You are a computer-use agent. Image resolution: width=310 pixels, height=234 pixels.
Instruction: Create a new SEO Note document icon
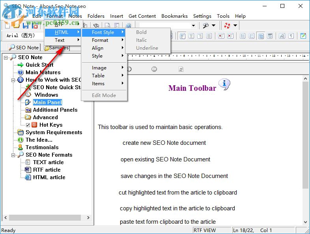coord(7,26)
